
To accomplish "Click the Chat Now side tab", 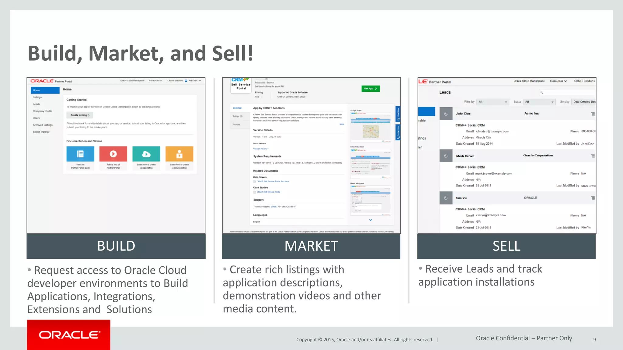I will click(398, 114).
